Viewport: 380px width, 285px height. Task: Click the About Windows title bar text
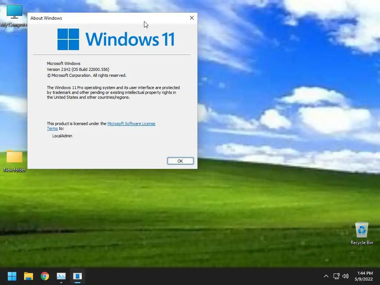(x=46, y=18)
